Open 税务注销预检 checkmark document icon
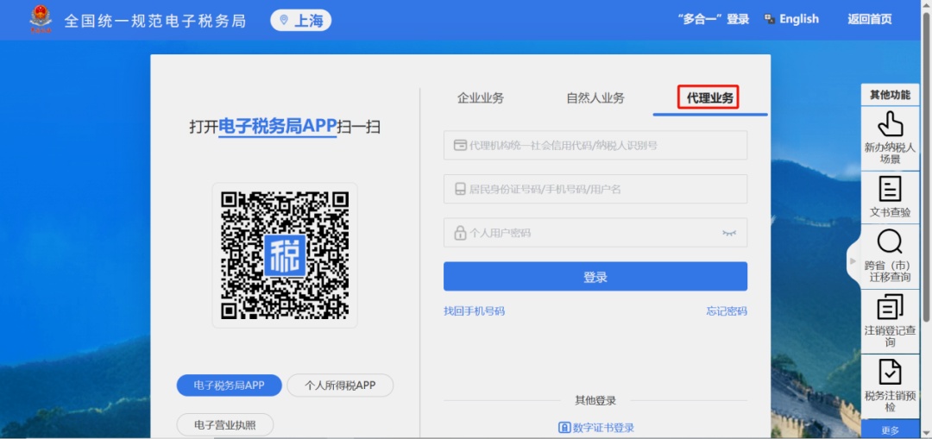This screenshot has height=439, width=932. point(890,373)
